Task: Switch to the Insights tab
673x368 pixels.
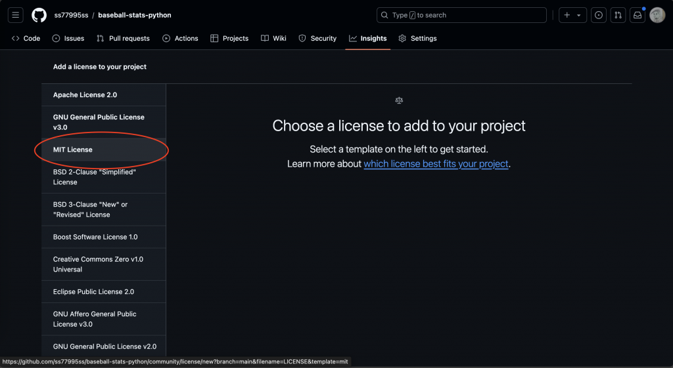Action: coord(368,38)
